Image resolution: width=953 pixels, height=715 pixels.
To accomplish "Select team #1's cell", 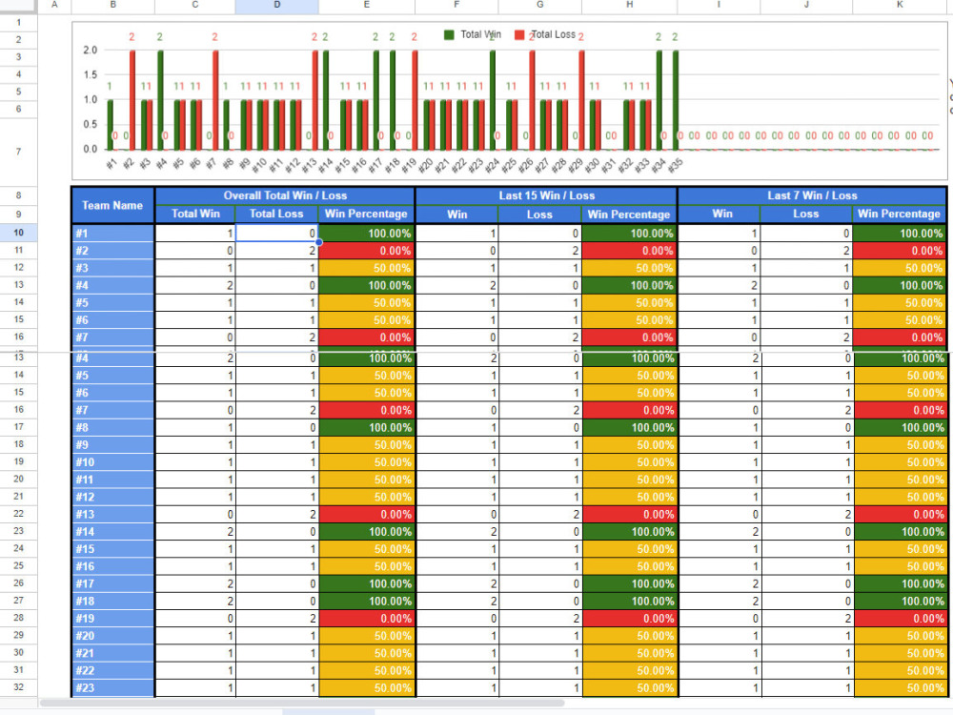I will [112, 232].
